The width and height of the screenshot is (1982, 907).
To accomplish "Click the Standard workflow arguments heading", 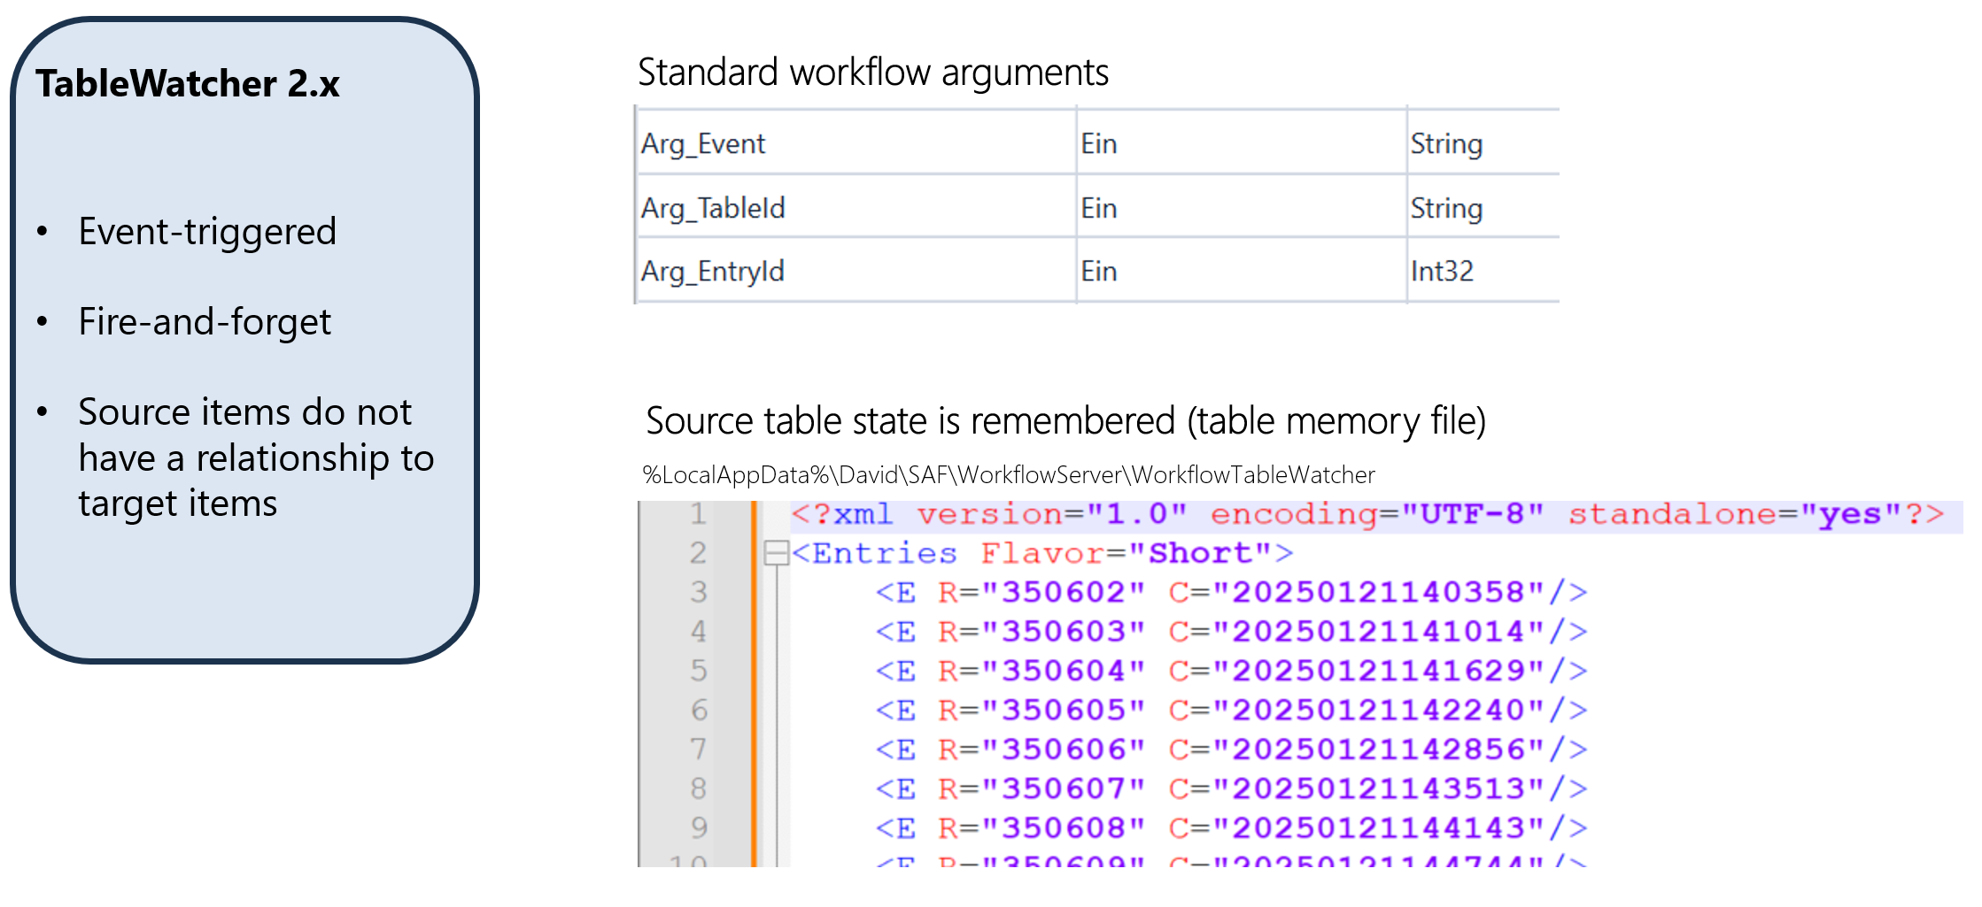I will [x=872, y=73].
